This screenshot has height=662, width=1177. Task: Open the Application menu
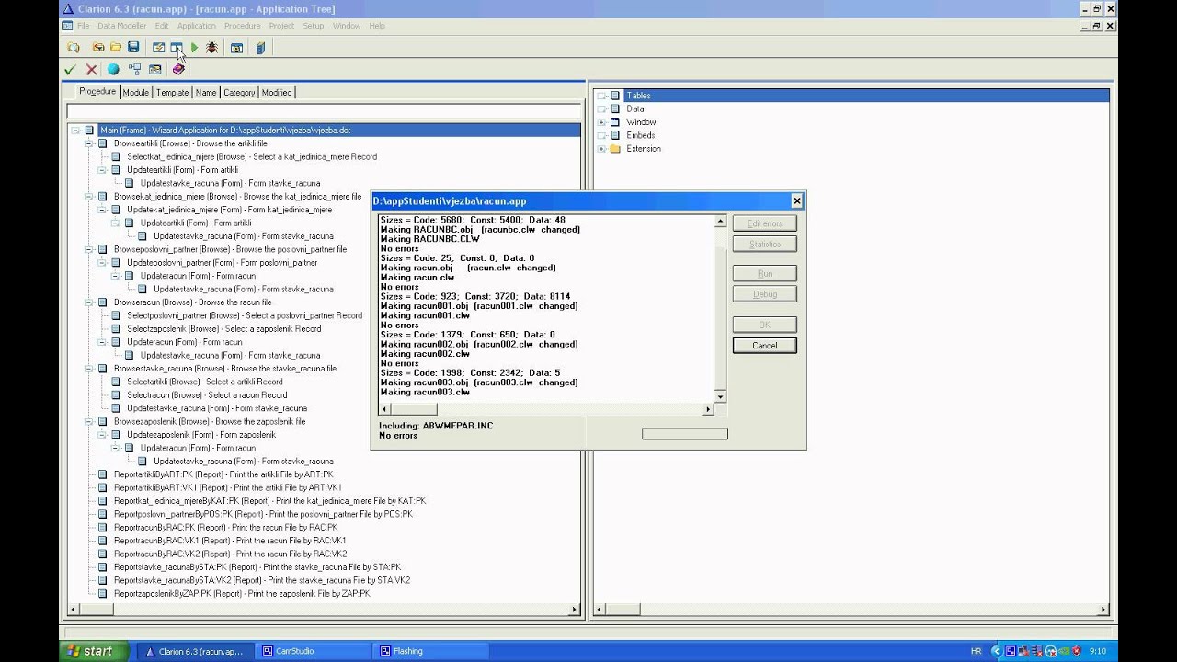click(x=196, y=26)
